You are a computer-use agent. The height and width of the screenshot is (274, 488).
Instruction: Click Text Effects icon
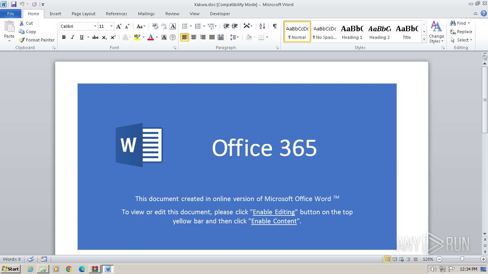(125, 37)
